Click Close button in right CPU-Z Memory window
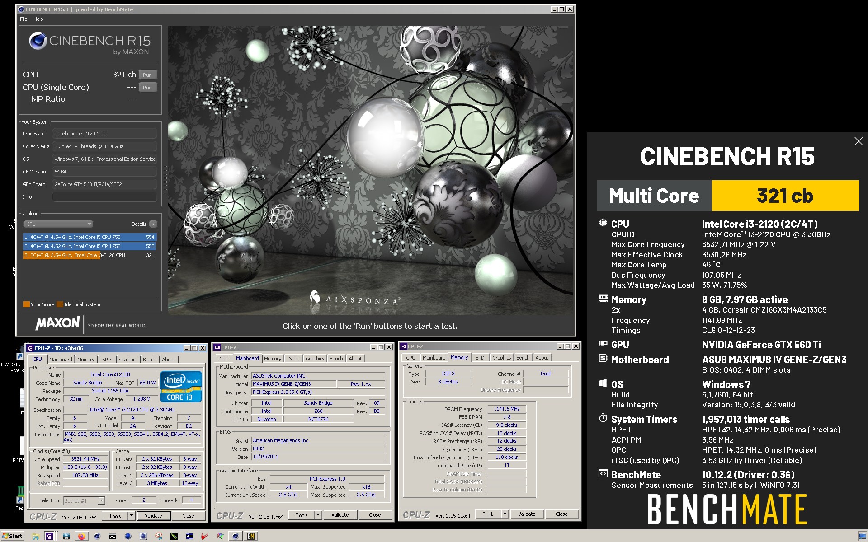Screen dimensions: 868x542 pyautogui.click(x=561, y=514)
